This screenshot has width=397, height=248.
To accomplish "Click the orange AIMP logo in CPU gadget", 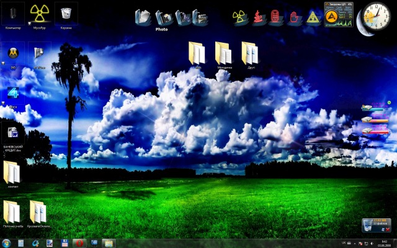I will click(331, 16).
